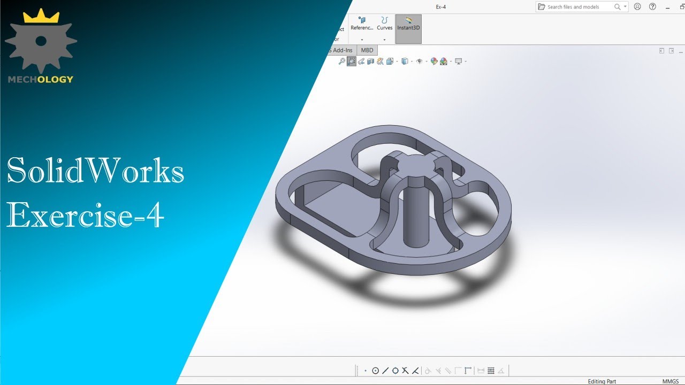Select the Zoom to Area tool
685x385 pixels.
pyautogui.click(x=352, y=61)
